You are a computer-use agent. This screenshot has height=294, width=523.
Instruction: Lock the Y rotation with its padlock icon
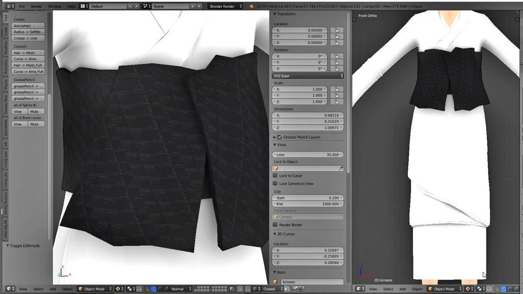[x=336, y=62]
